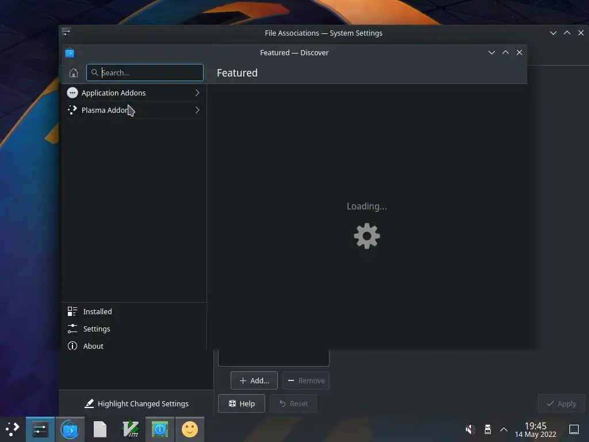Screen dimensions: 589x442
Task: Toggle Highlight Changed Settings
Action: click(x=136, y=403)
